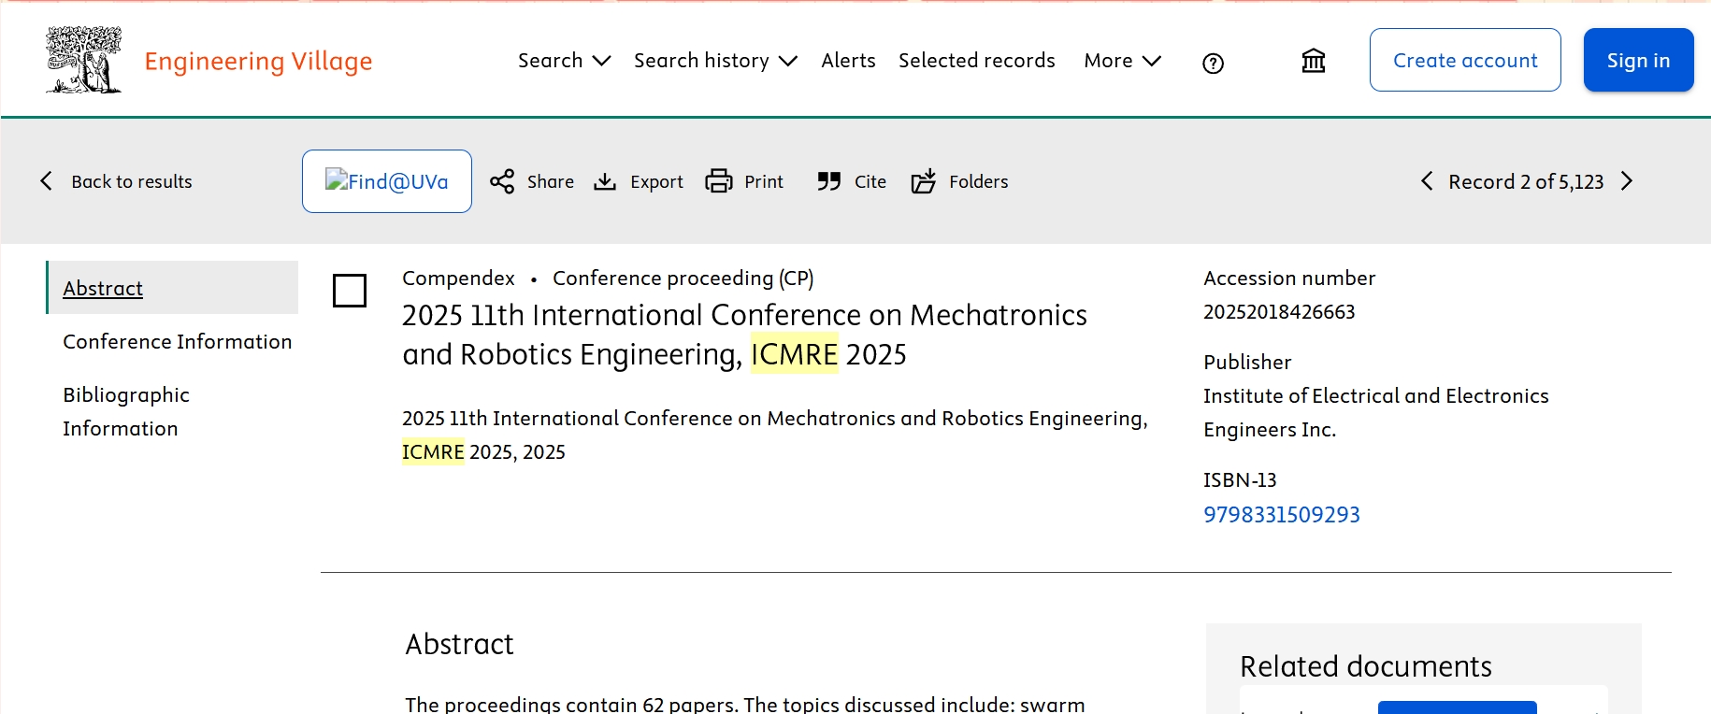Click the Cite quotation marks icon

[x=829, y=181]
